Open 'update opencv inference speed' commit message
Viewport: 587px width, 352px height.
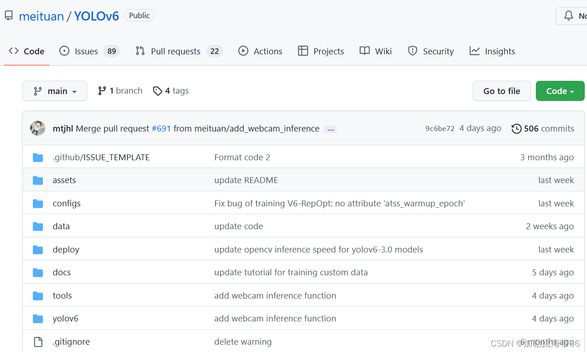pos(319,250)
